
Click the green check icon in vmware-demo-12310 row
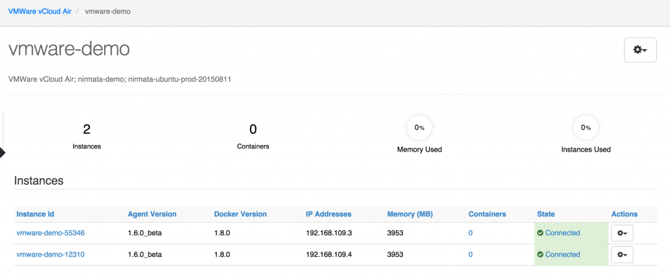coord(540,255)
